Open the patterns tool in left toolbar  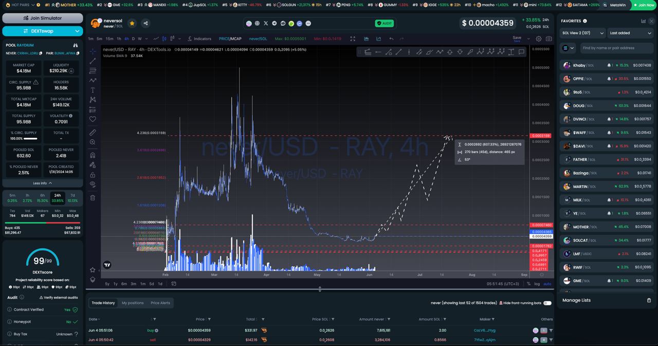93,100
